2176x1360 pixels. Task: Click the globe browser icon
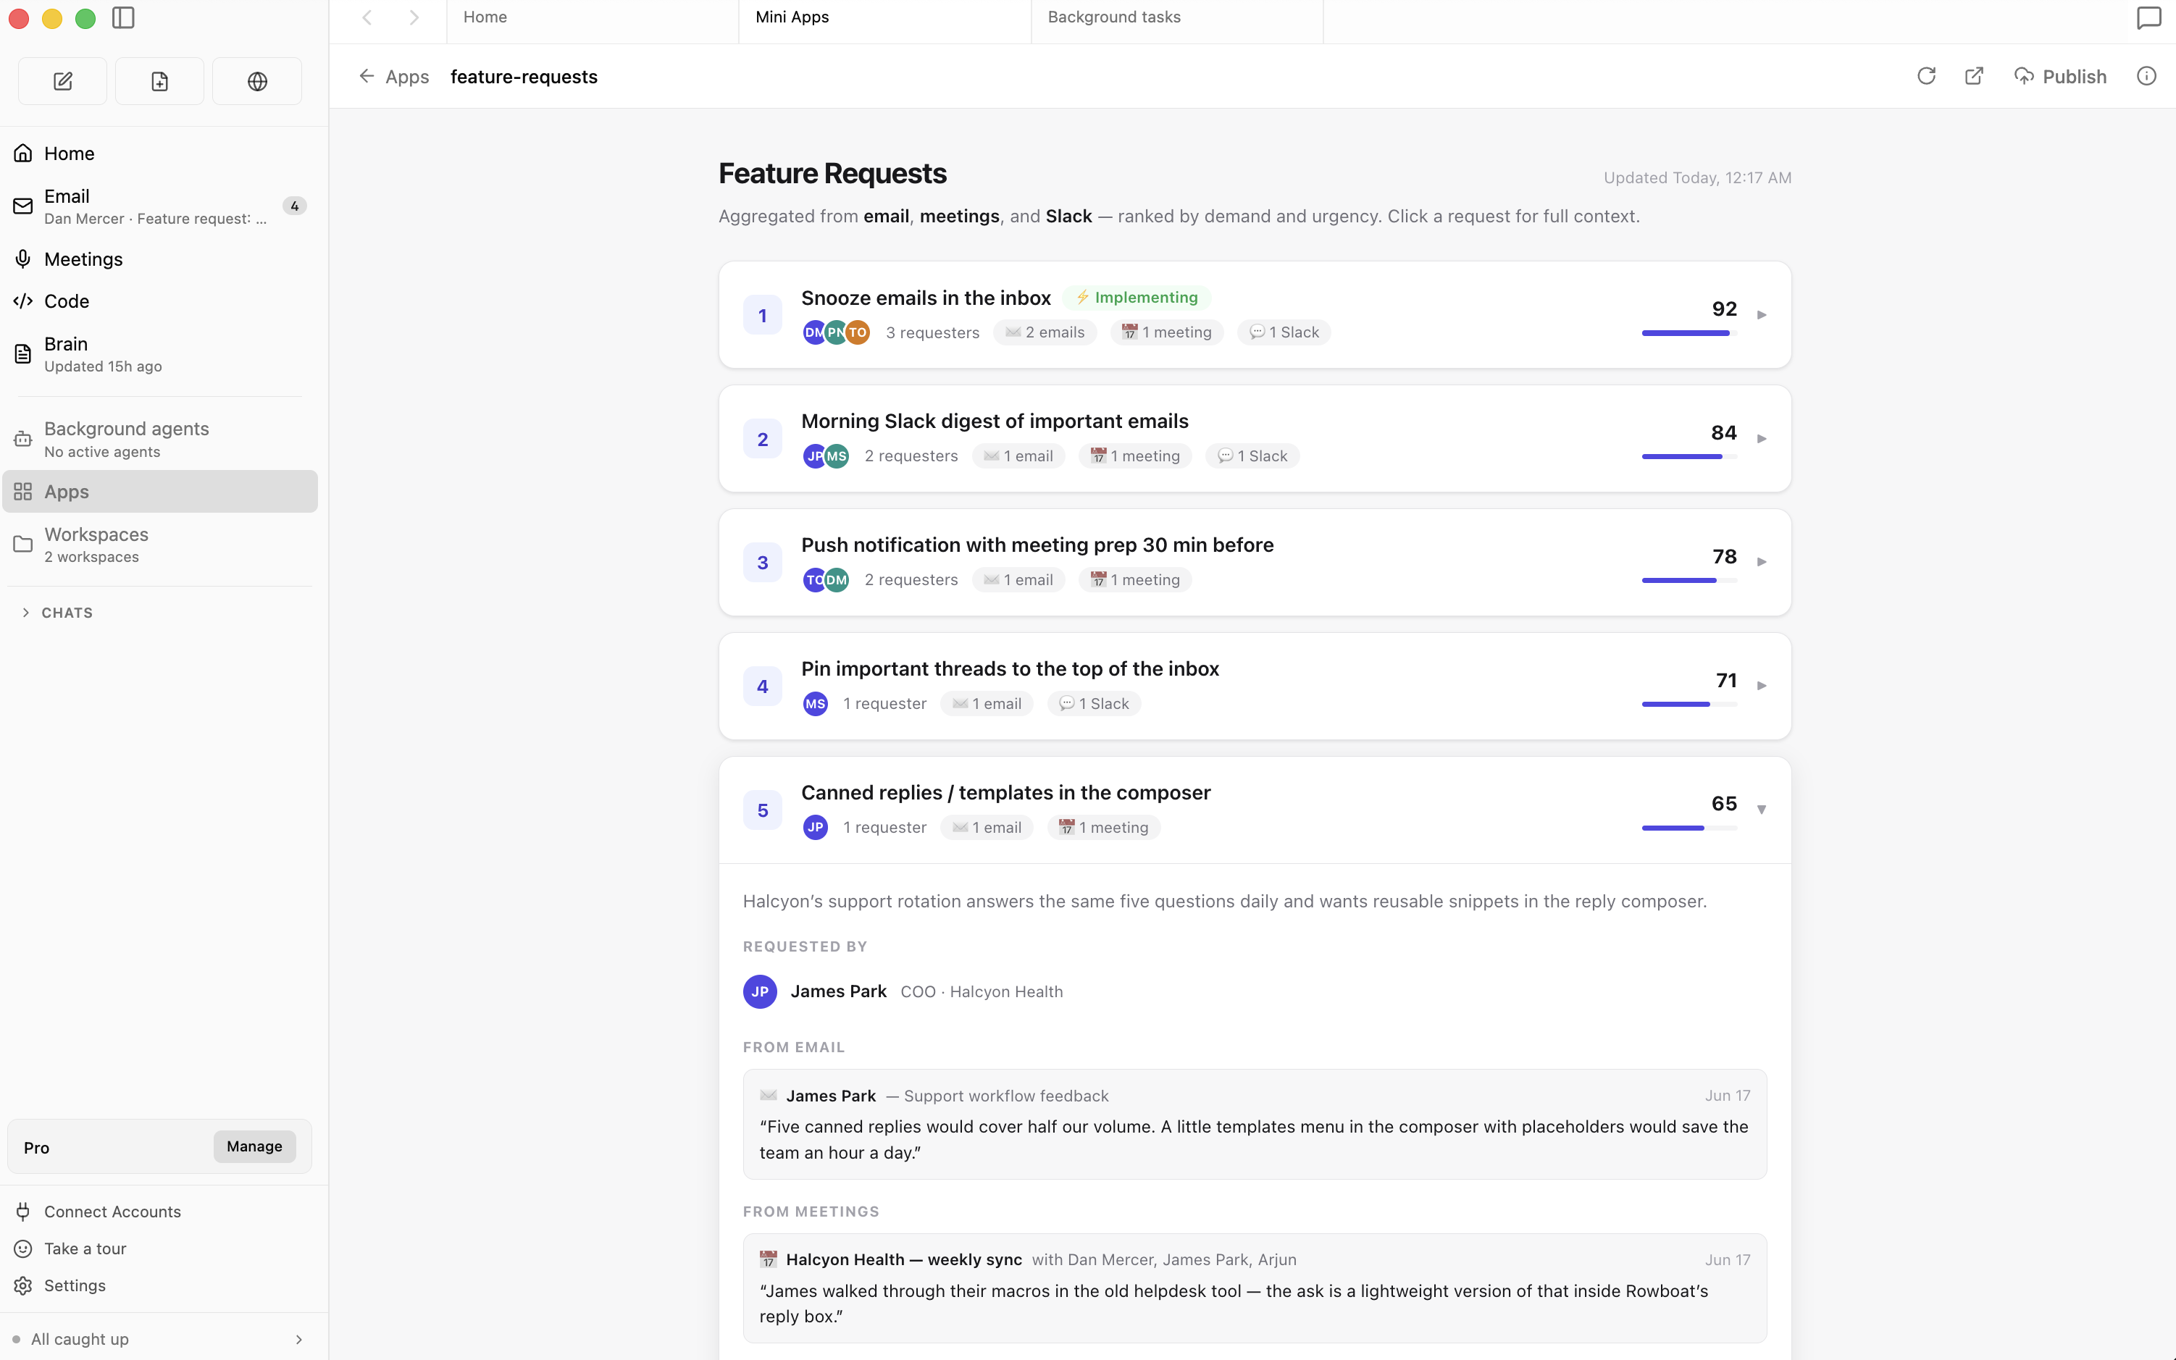[x=257, y=81]
